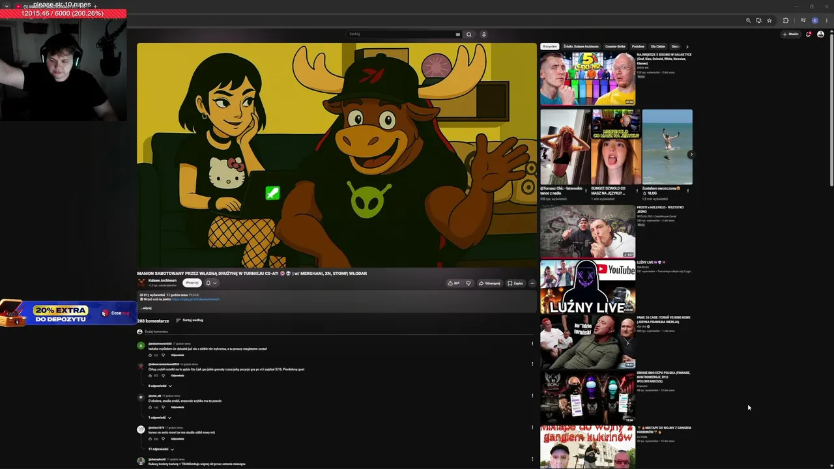The width and height of the screenshot is (834, 469).
Task: Open options menu for 'Chłop zrobił notatki' comment
Action: coord(532,364)
